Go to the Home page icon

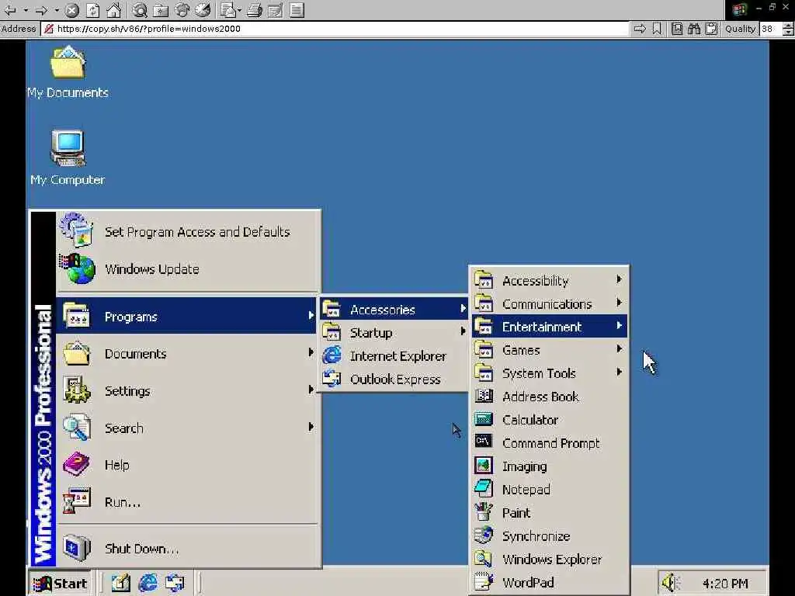pyautogui.click(x=113, y=10)
